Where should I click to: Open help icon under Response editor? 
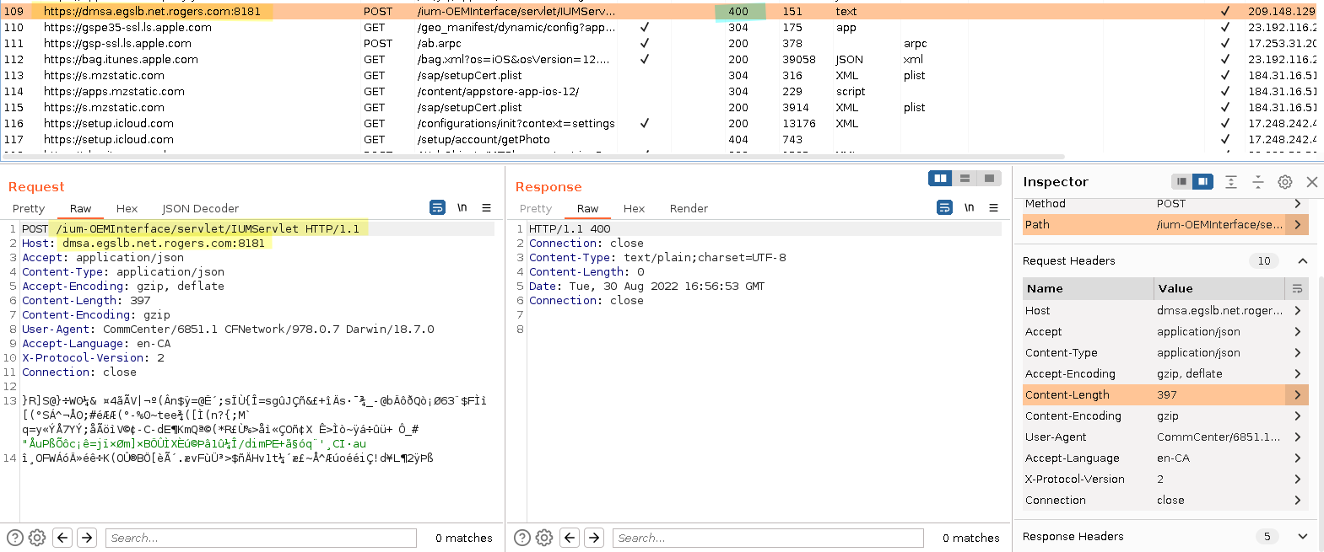(x=522, y=538)
